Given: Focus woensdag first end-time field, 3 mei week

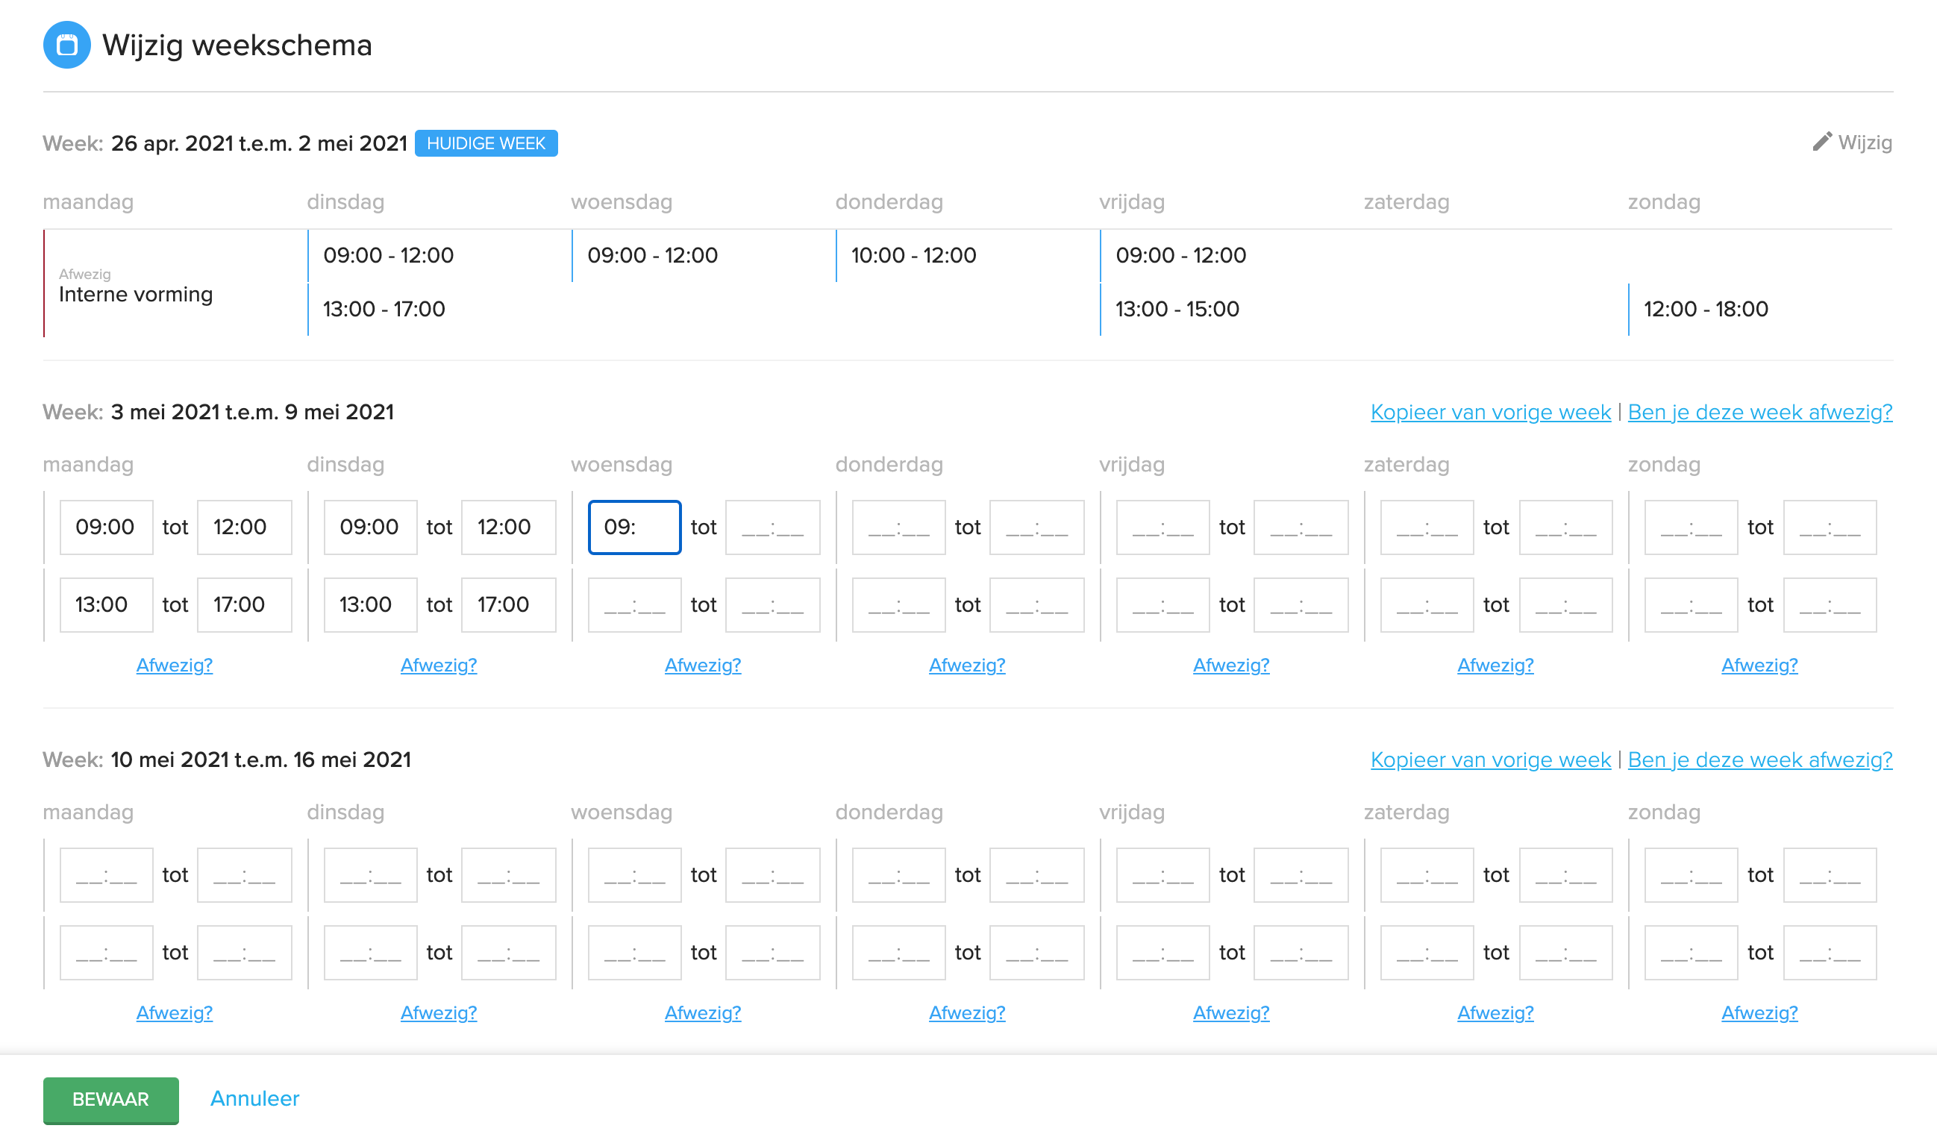Looking at the screenshot, I should pyautogui.click(x=772, y=527).
